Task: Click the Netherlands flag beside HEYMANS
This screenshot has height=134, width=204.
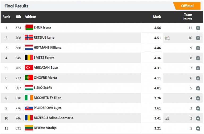Action: (x=29, y=48)
